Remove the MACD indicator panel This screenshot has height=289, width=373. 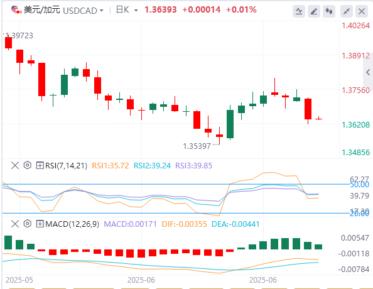click(x=15, y=224)
